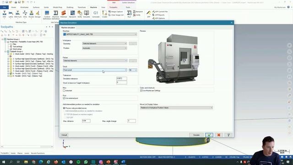This screenshot has height=165, width=293.
Task: Click the Simulate button in dialog
Action: (196, 135)
